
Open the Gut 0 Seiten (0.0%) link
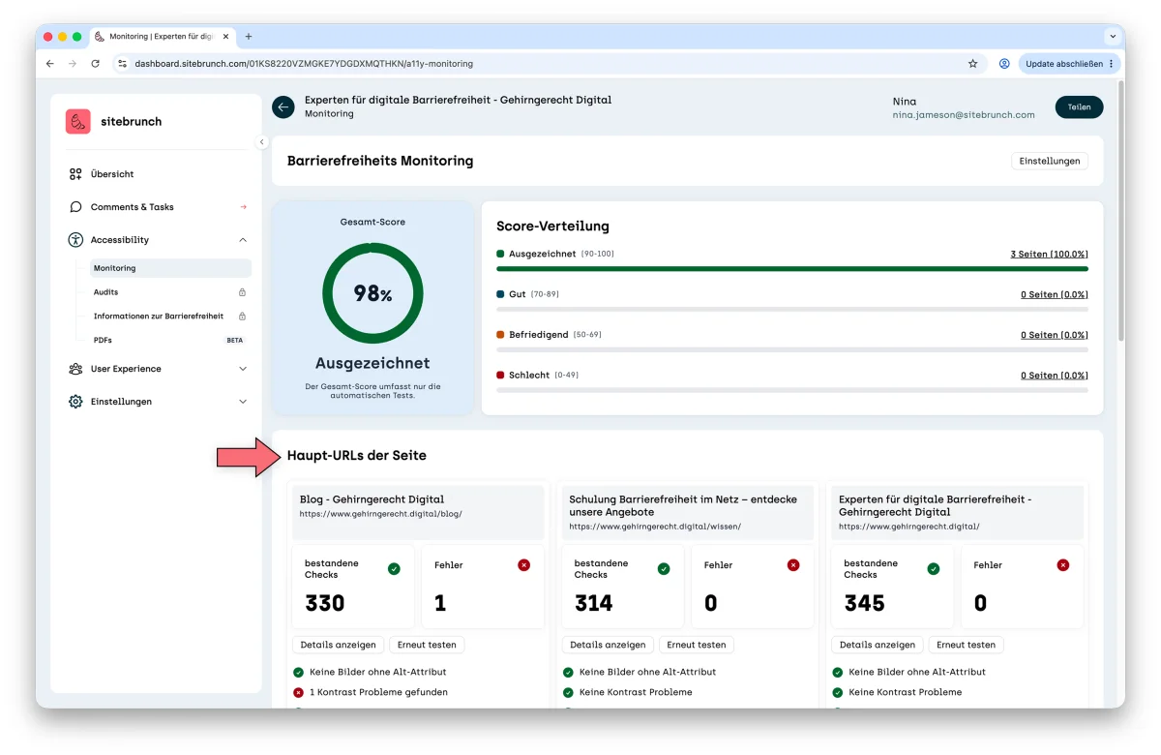tap(1054, 294)
